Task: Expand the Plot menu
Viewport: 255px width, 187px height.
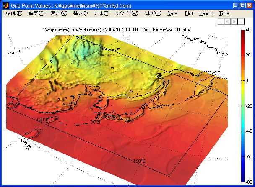Action: coord(189,13)
